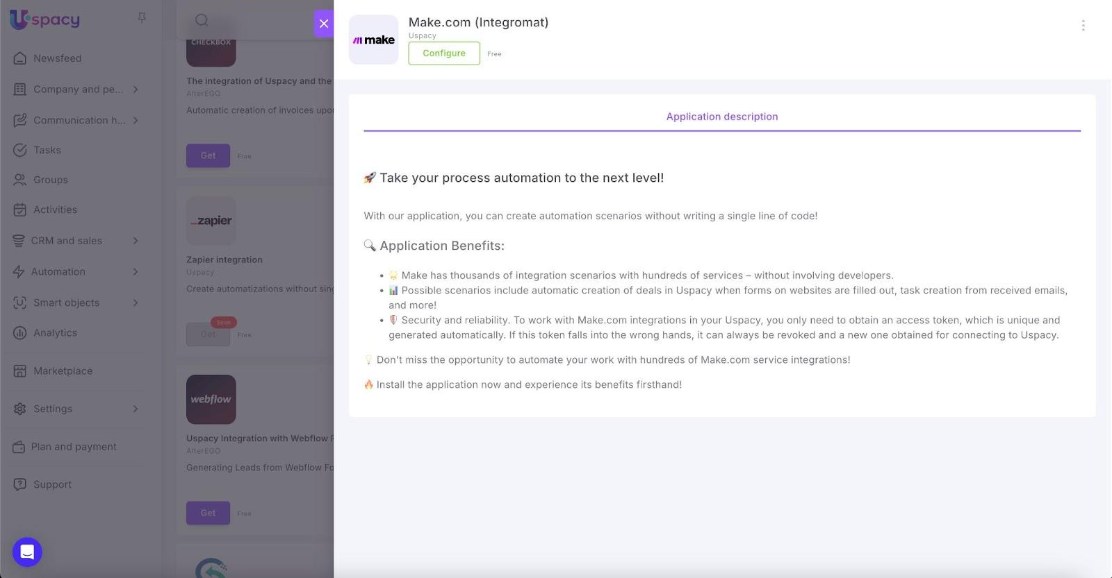Open Analytics via its chart icon
The image size is (1112, 578).
click(x=20, y=333)
